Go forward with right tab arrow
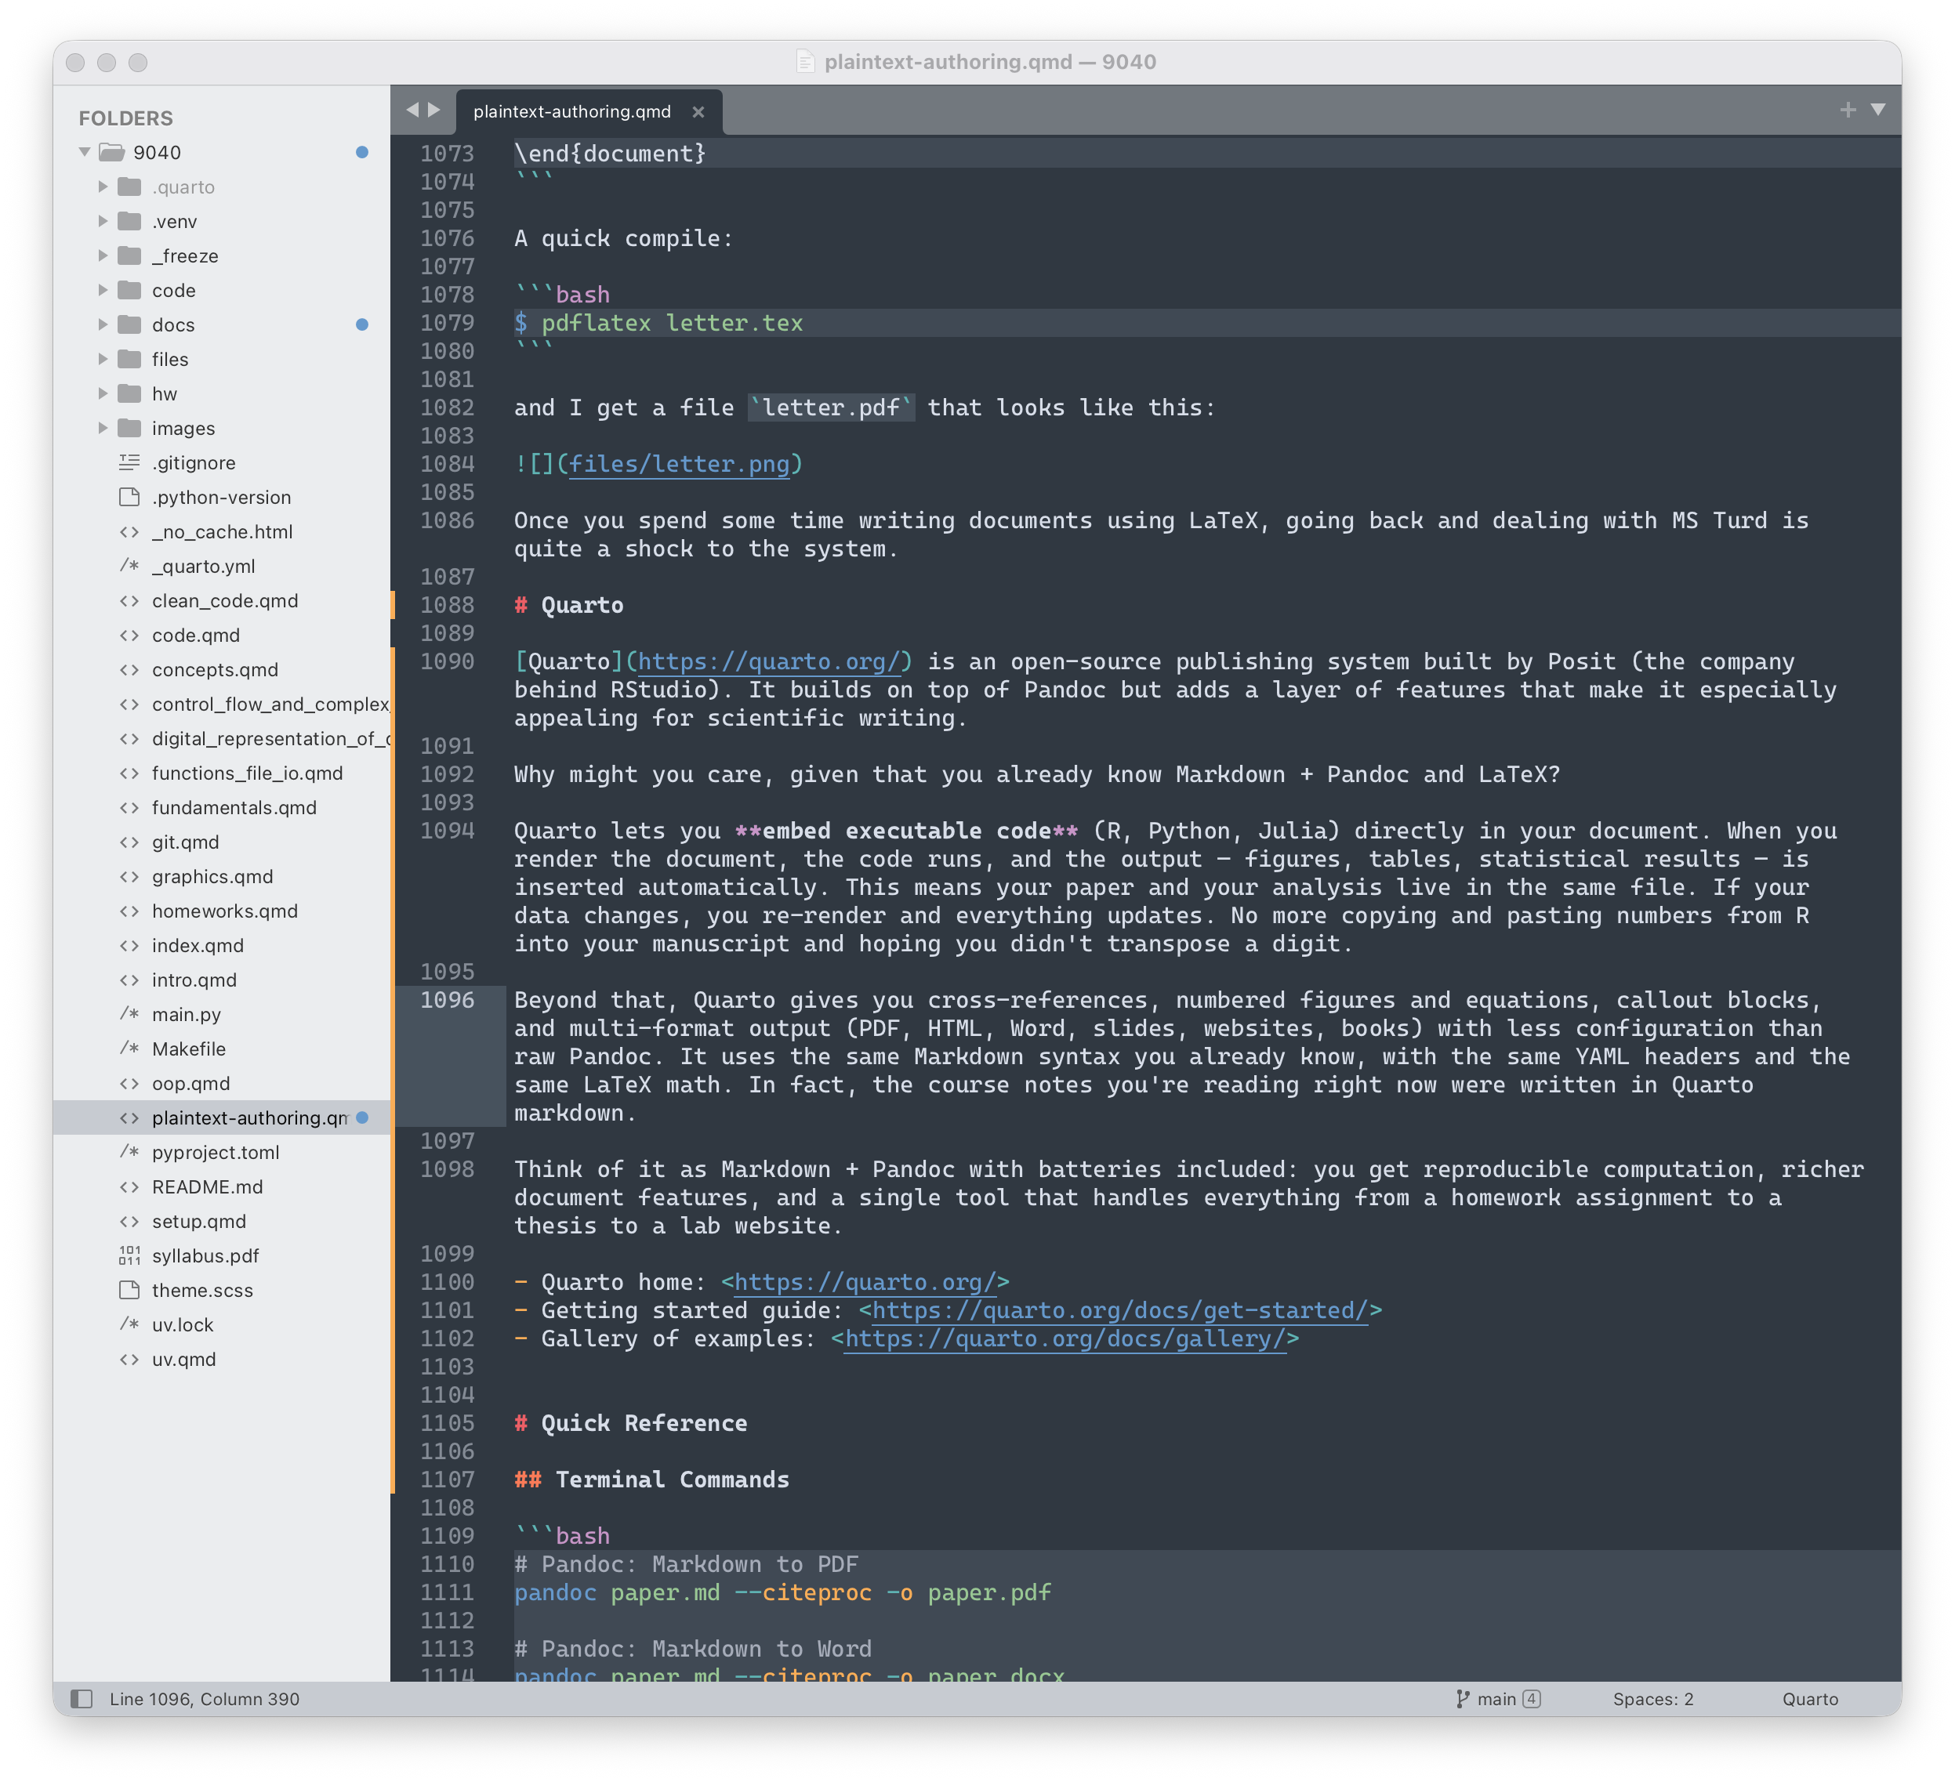This screenshot has width=1955, height=1782. click(x=434, y=110)
